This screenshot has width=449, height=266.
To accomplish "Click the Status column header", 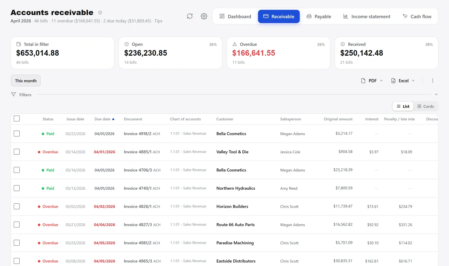I will point(48,119).
